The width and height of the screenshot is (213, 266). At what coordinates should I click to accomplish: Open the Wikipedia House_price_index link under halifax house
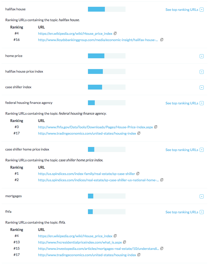click(x=75, y=33)
